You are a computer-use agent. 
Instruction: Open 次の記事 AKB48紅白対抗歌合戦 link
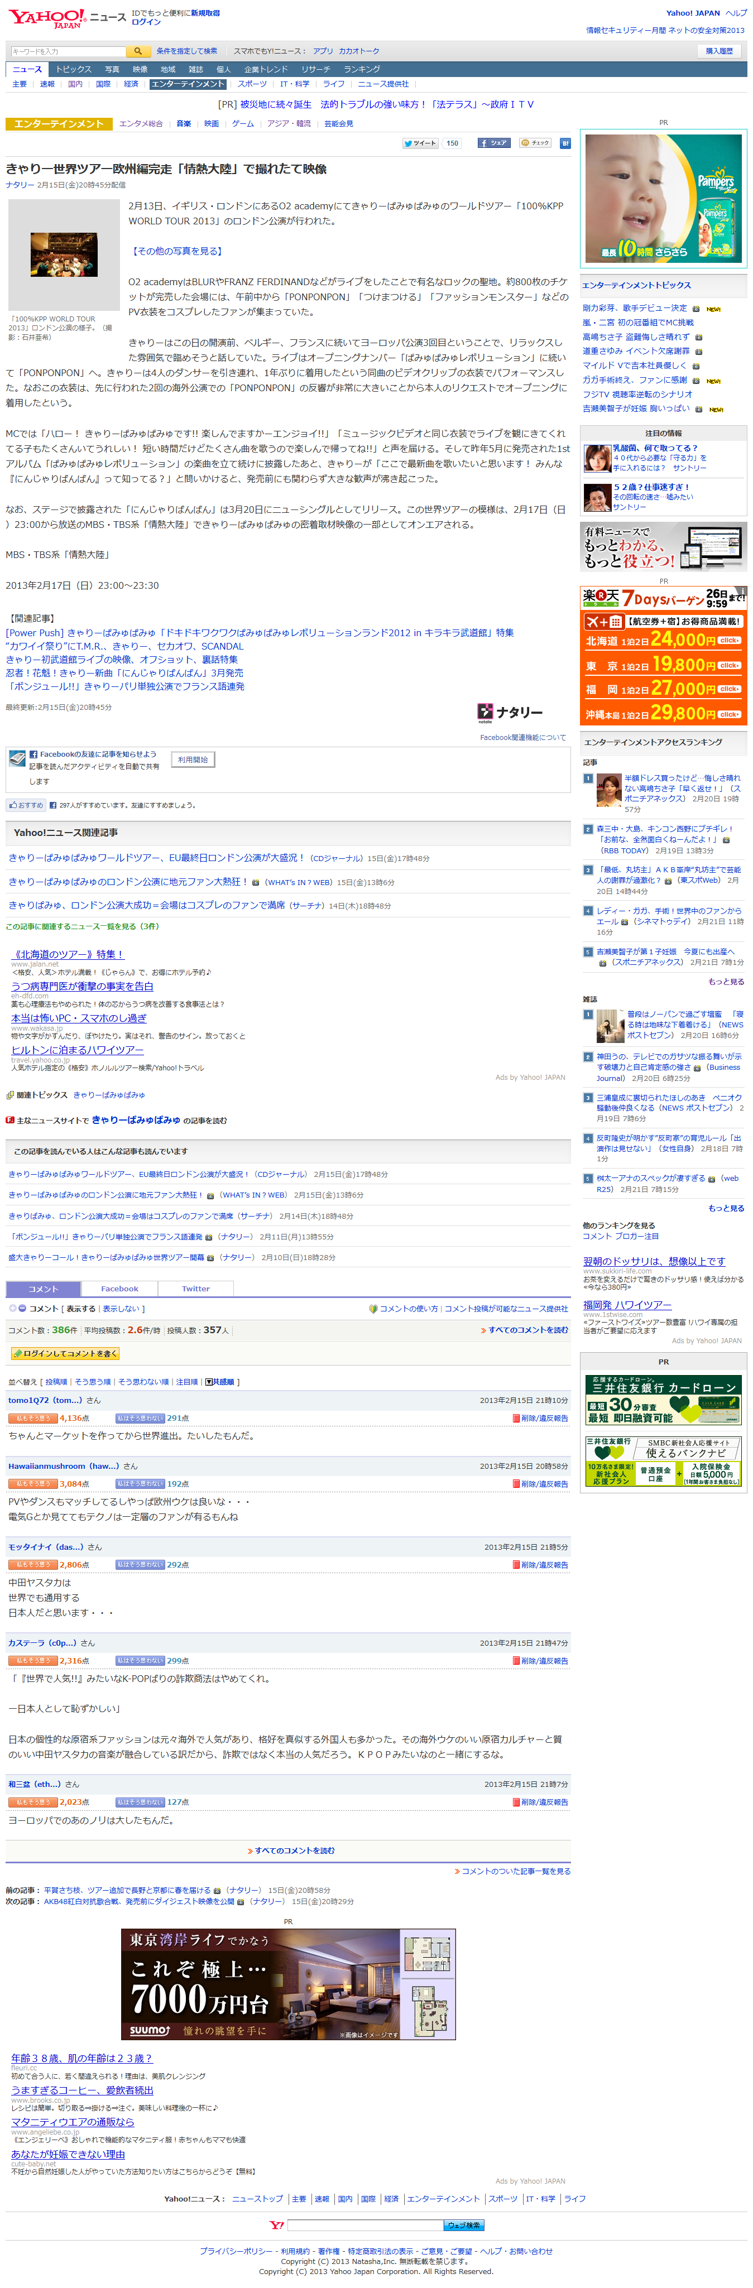138,1902
